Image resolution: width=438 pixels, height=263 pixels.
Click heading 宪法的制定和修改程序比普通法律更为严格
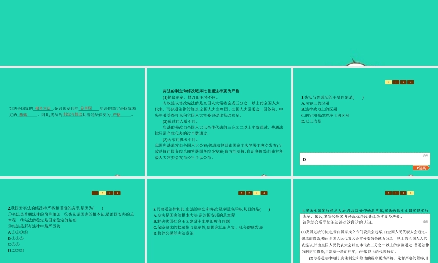tap(201, 91)
